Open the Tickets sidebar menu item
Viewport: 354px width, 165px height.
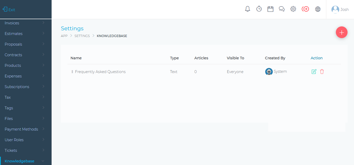(x=25, y=150)
